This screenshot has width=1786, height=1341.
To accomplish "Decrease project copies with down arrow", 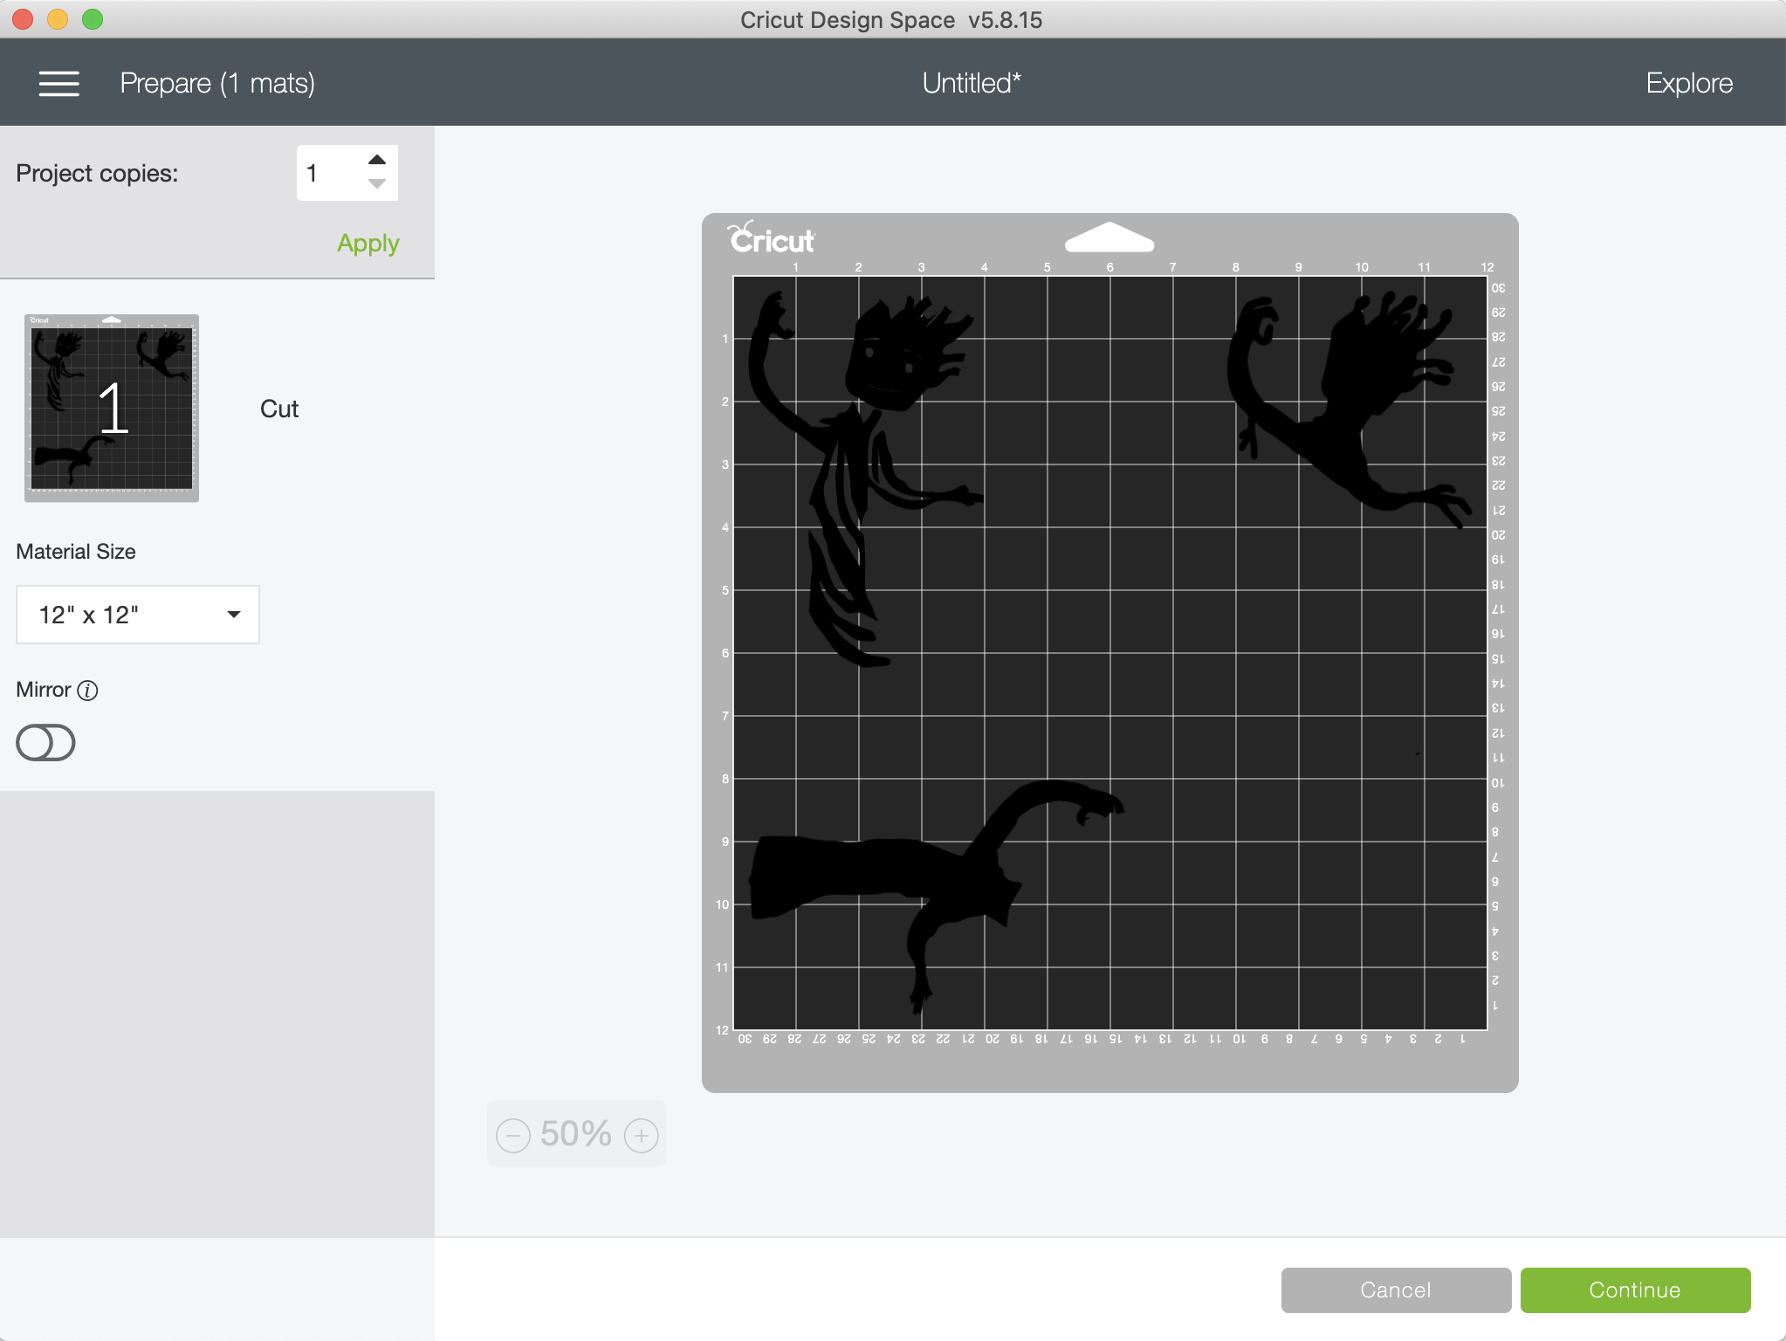I will (377, 184).
